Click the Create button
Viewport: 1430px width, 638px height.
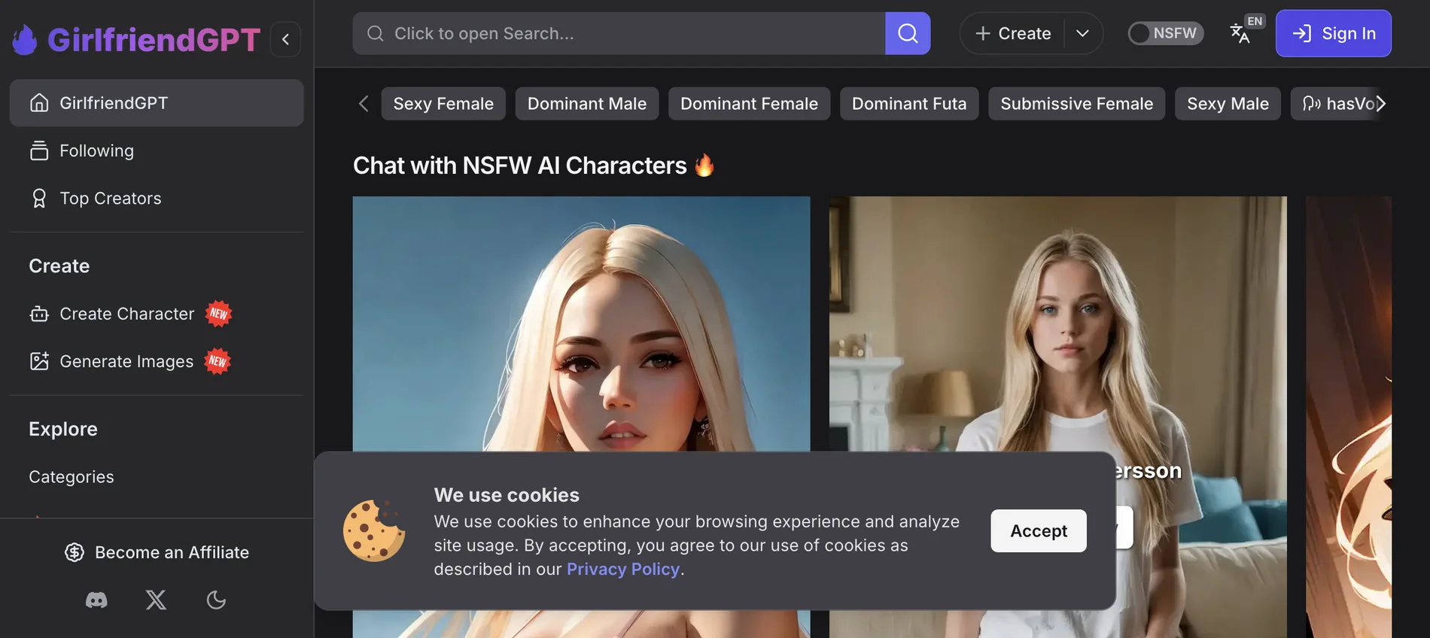(1012, 33)
